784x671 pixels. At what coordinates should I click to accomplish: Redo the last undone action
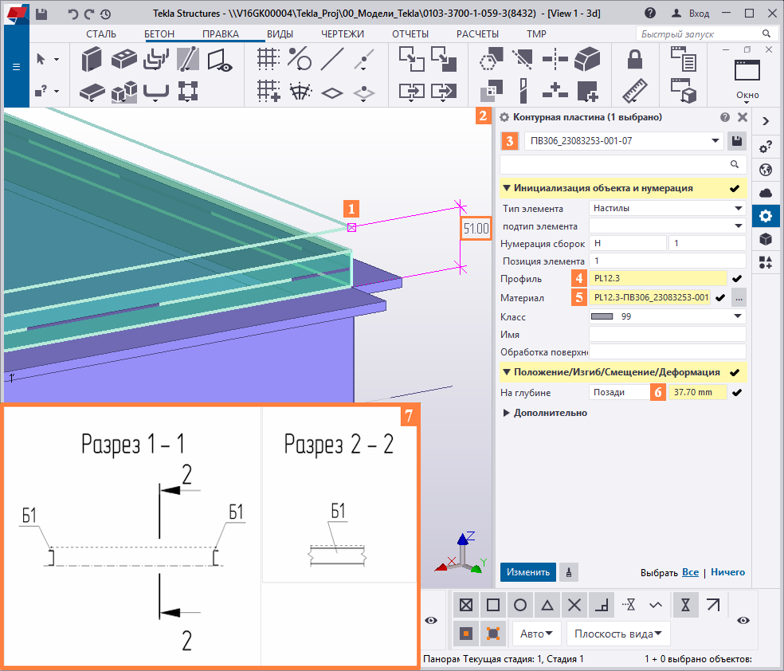pos(89,14)
